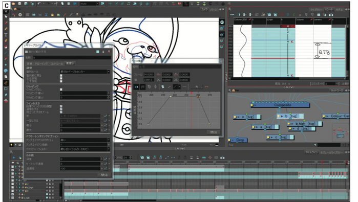
Task: Click the top round icon beside Camera view
Action: pyautogui.click(x=222, y=22)
